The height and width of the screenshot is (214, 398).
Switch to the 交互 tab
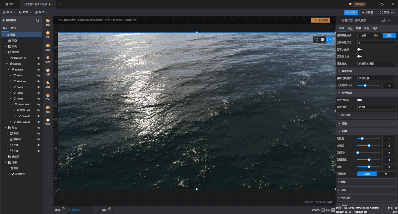350,28
